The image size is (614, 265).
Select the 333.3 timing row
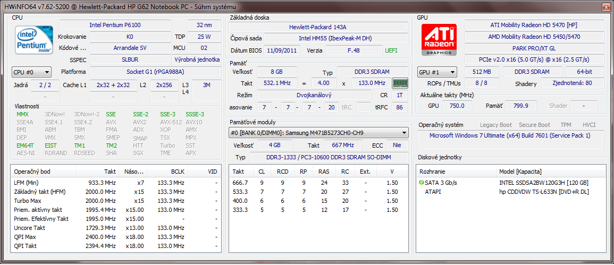coord(318,210)
